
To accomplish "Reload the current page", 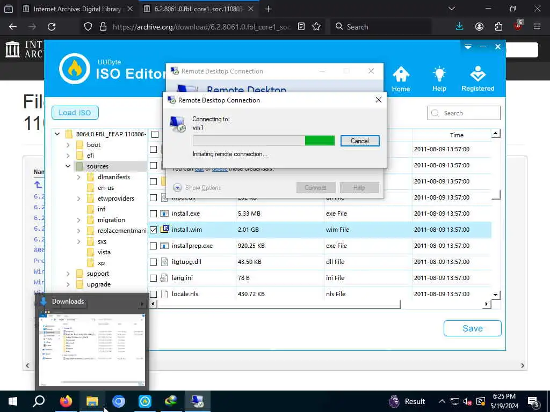I will [x=52, y=27].
